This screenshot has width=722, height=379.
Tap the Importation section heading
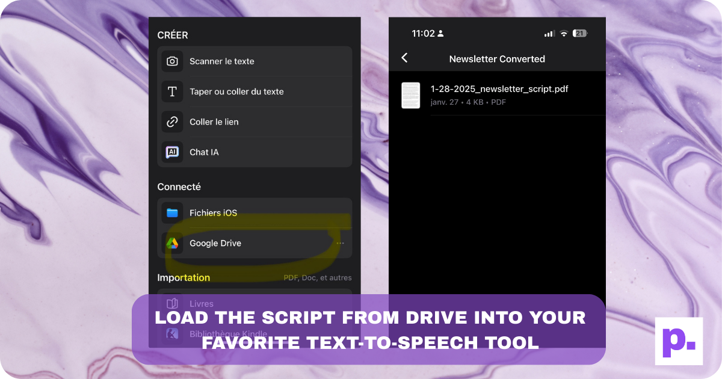click(x=184, y=277)
